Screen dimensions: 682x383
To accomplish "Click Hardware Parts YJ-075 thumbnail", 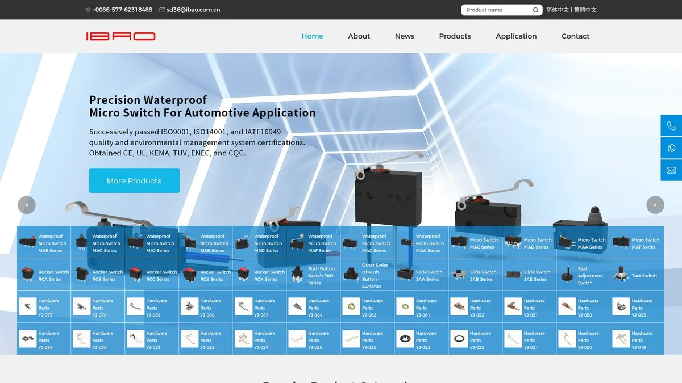I will (27, 307).
